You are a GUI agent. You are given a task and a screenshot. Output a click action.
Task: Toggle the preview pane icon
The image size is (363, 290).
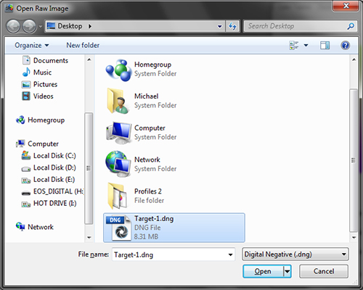325,45
